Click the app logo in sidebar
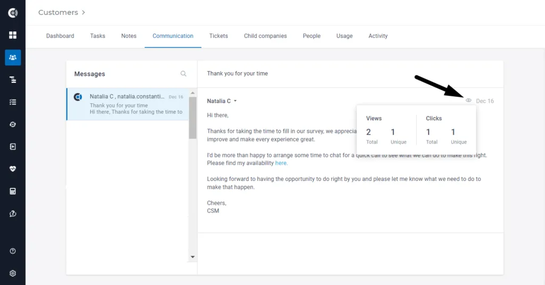 (x=13, y=13)
